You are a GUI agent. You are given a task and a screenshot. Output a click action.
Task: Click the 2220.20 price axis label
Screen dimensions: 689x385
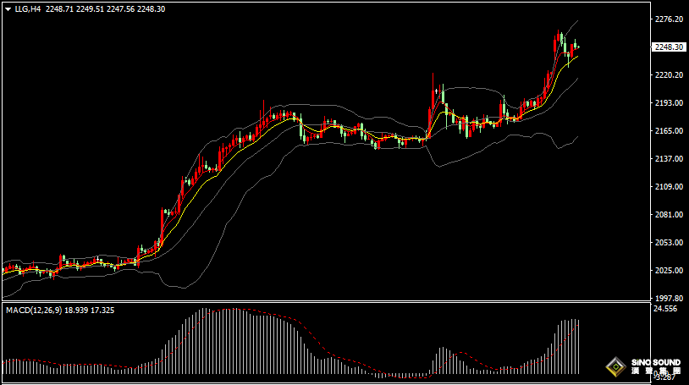point(669,75)
